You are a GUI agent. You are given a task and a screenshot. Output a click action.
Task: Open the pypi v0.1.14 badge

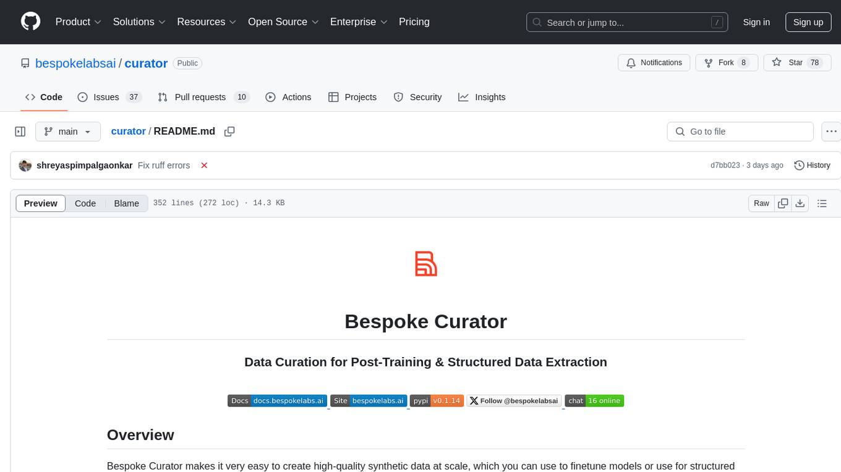click(437, 401)
